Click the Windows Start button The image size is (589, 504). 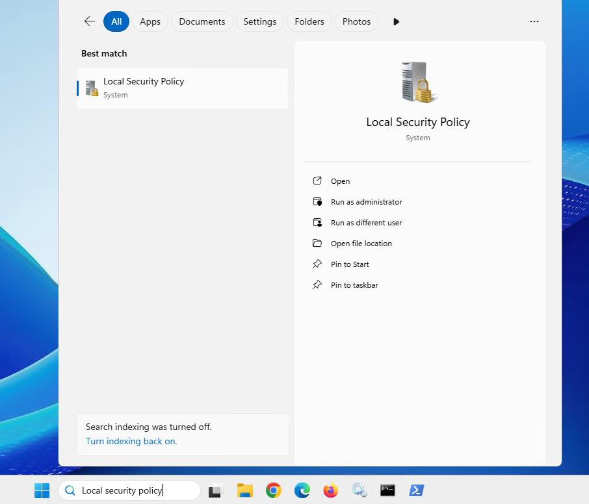pyautogui.click(x=42, y=491)
